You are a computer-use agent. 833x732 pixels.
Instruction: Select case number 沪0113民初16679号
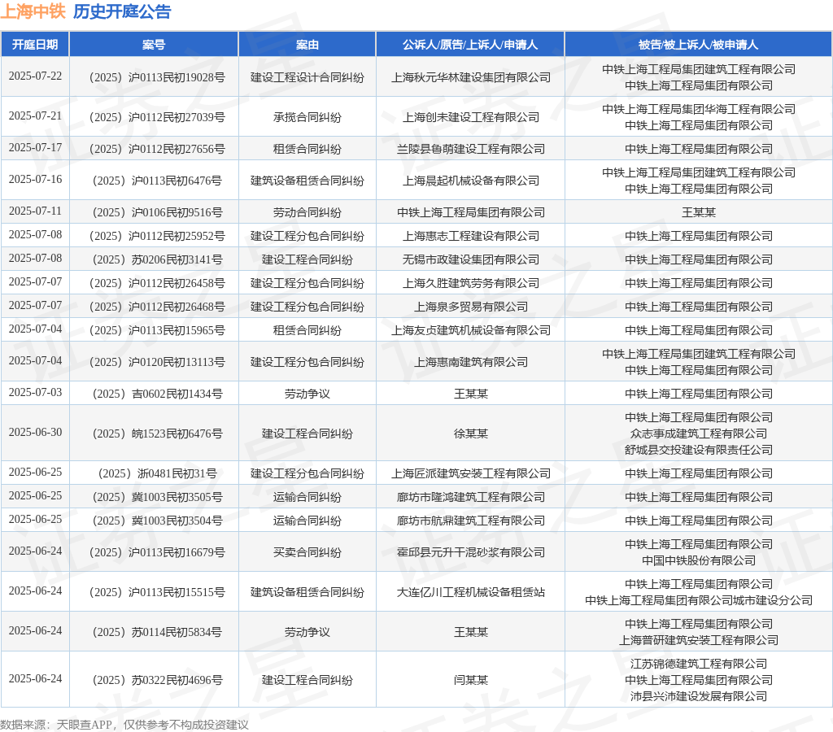pos(157,553)
